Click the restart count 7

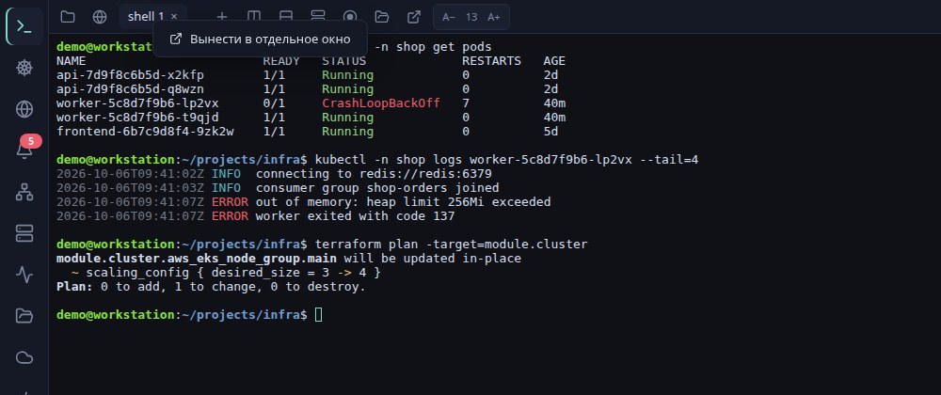[x=466, y=103]
